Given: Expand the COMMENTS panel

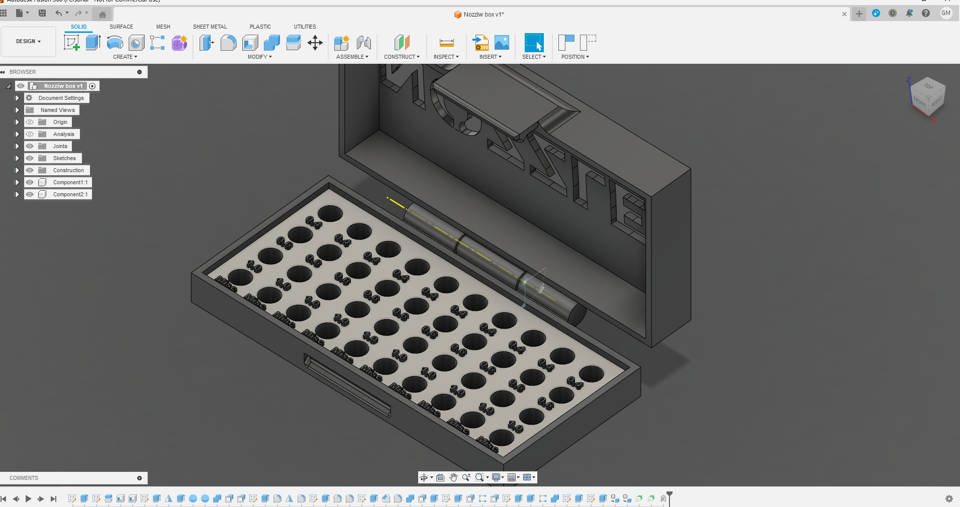Looking at the screenshot, I should (139, 478).
